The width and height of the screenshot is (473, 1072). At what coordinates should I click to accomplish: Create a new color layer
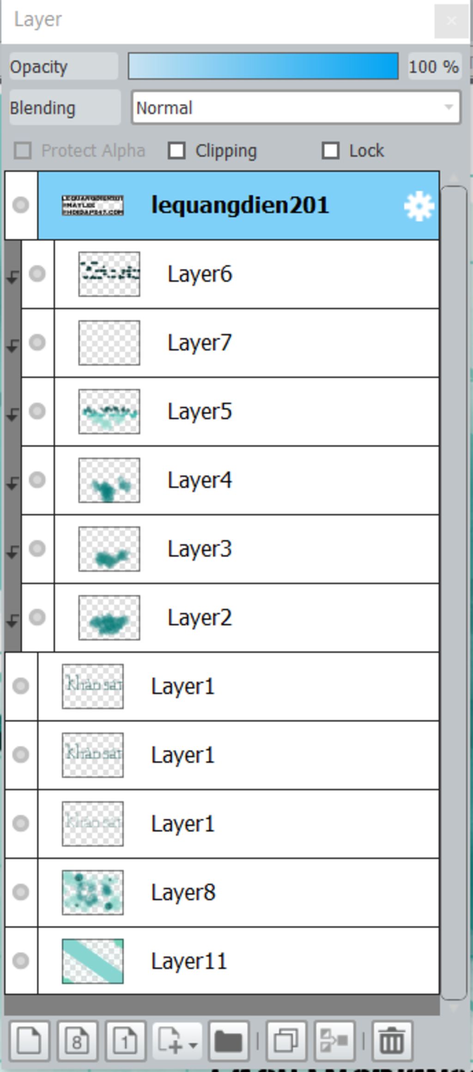(x=30, y=1041)
